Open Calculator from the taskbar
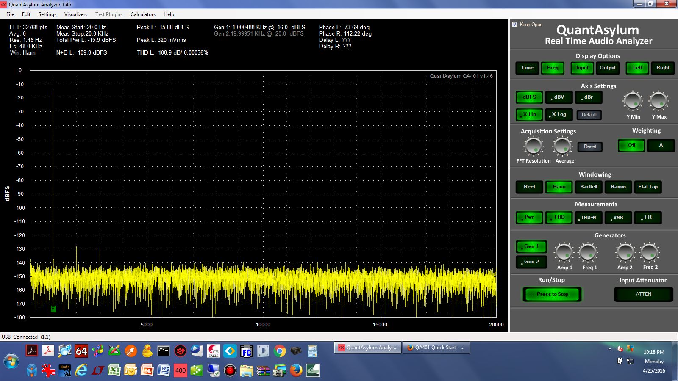 [313, 351]
